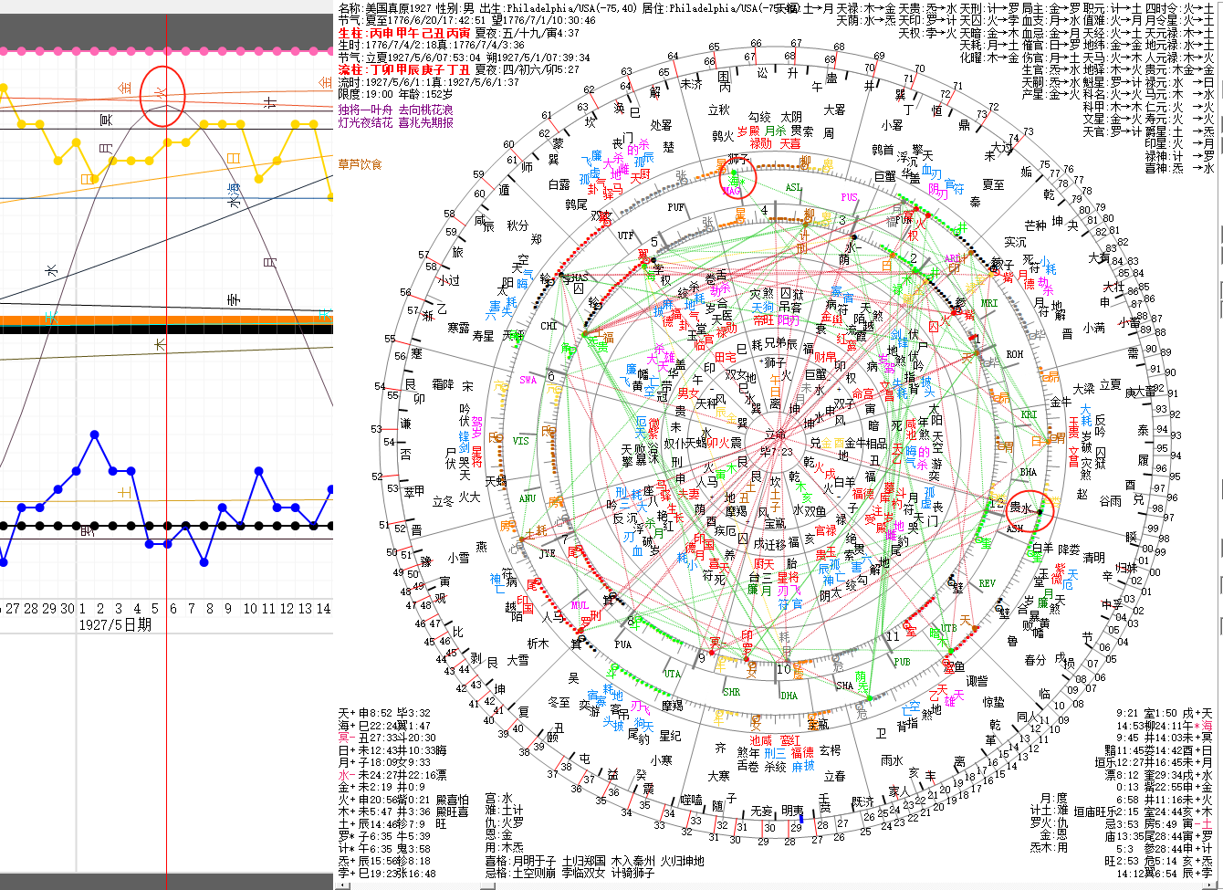Image resolution: width=1223 pixels, height=890 pixels.
Task: Click the MUL label on the chart
Action: (x=580, y=605)
